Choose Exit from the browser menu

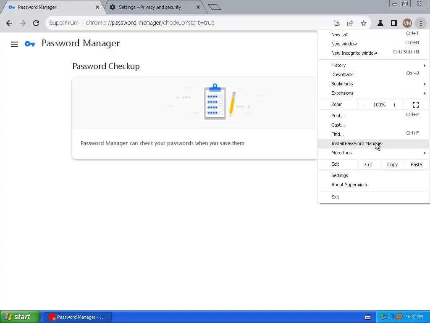[x=373, y=197]
